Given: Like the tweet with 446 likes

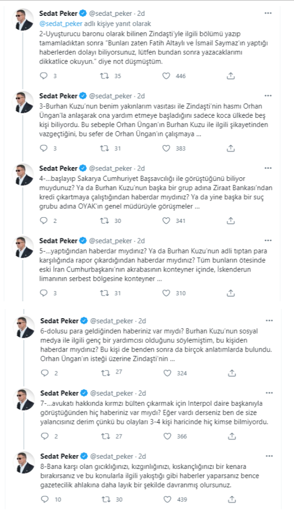Looking at the screenshot, I should [166, 76].
